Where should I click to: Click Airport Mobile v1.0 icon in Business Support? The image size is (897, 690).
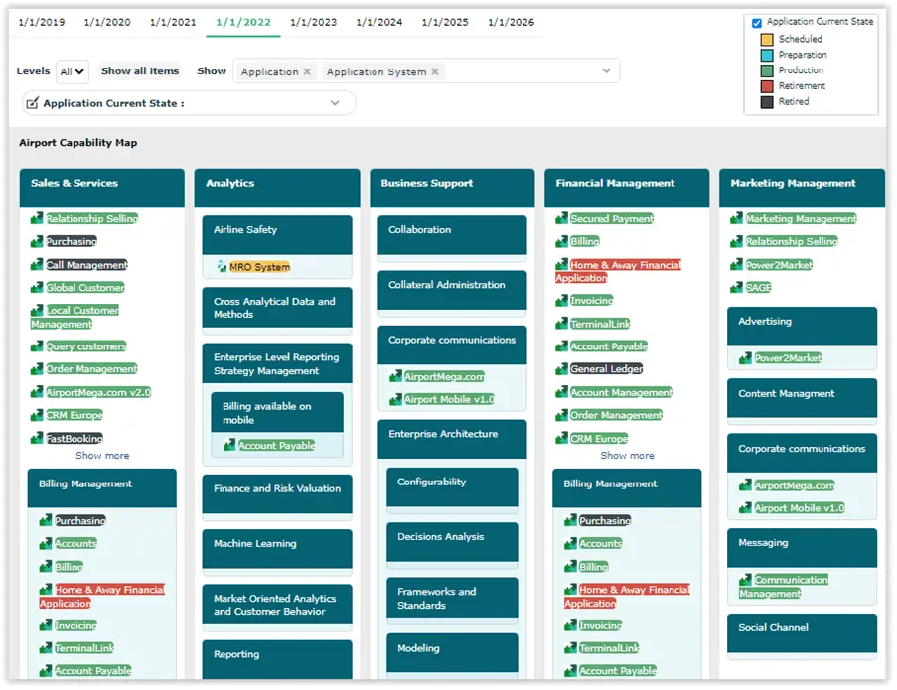[396, 399]
